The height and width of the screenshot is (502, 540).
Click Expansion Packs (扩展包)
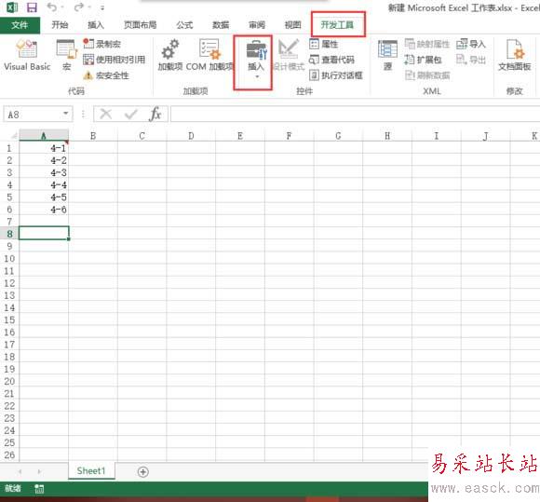[423, 60]
